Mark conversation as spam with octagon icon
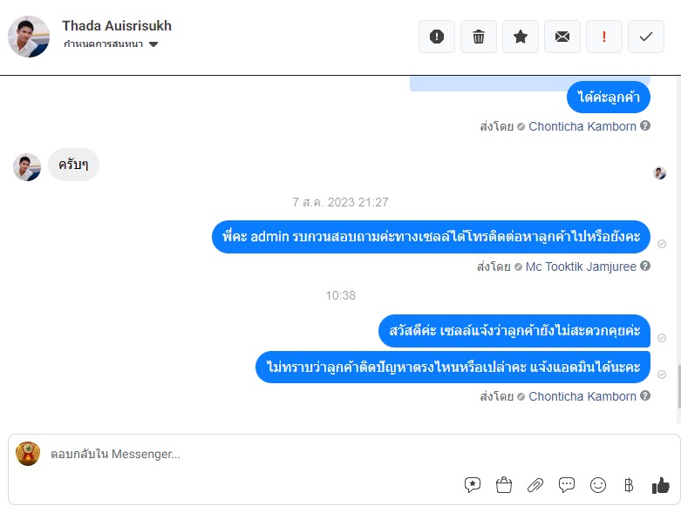681x513 pixels. [437, 37]
